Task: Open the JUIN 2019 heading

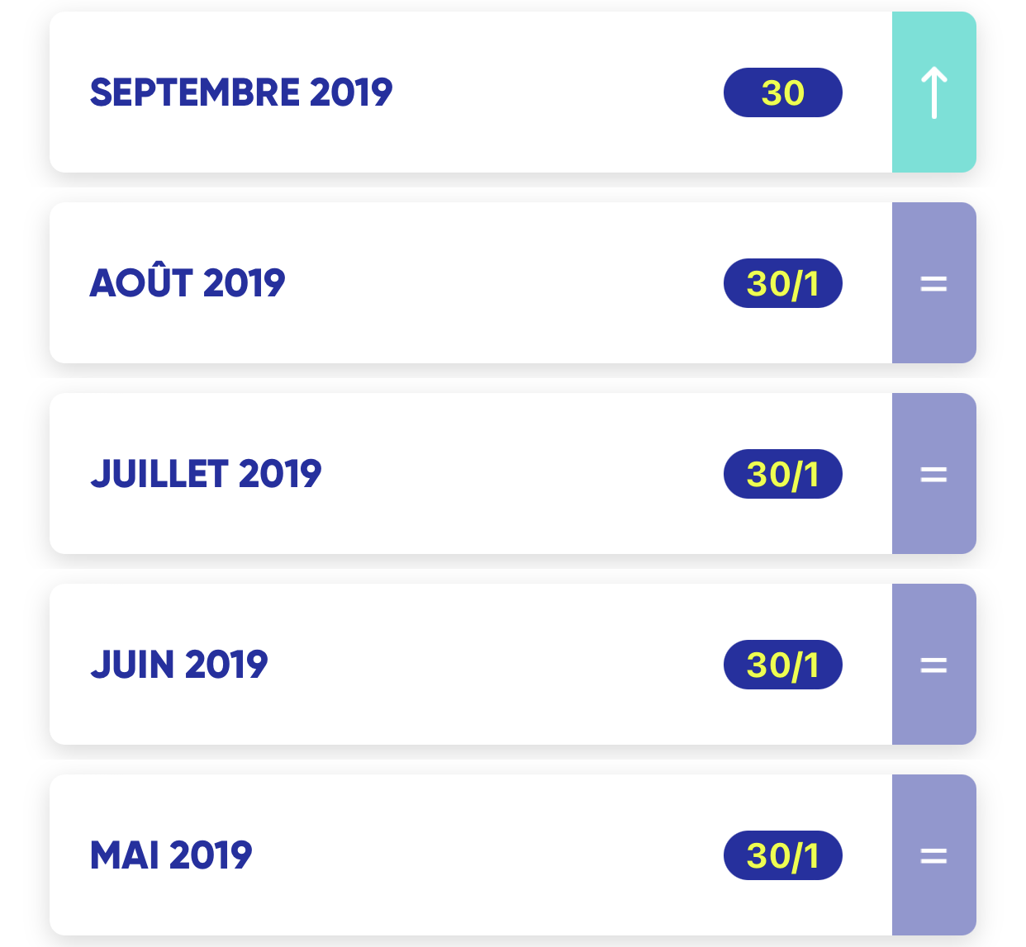Action: [179, 665]
